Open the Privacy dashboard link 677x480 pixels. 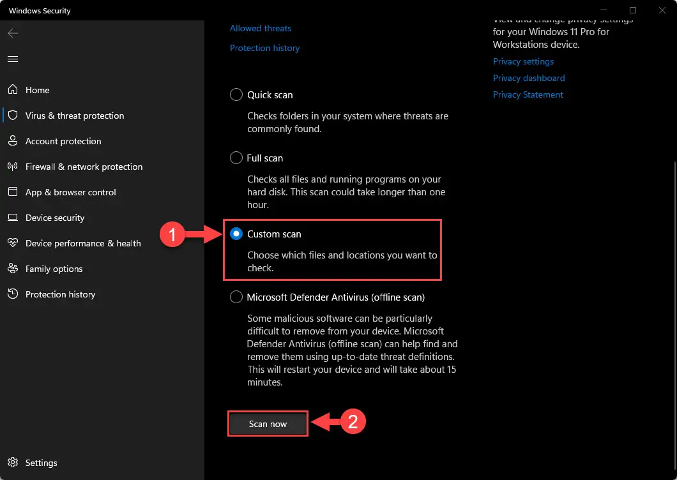click(x=528, y=78)
